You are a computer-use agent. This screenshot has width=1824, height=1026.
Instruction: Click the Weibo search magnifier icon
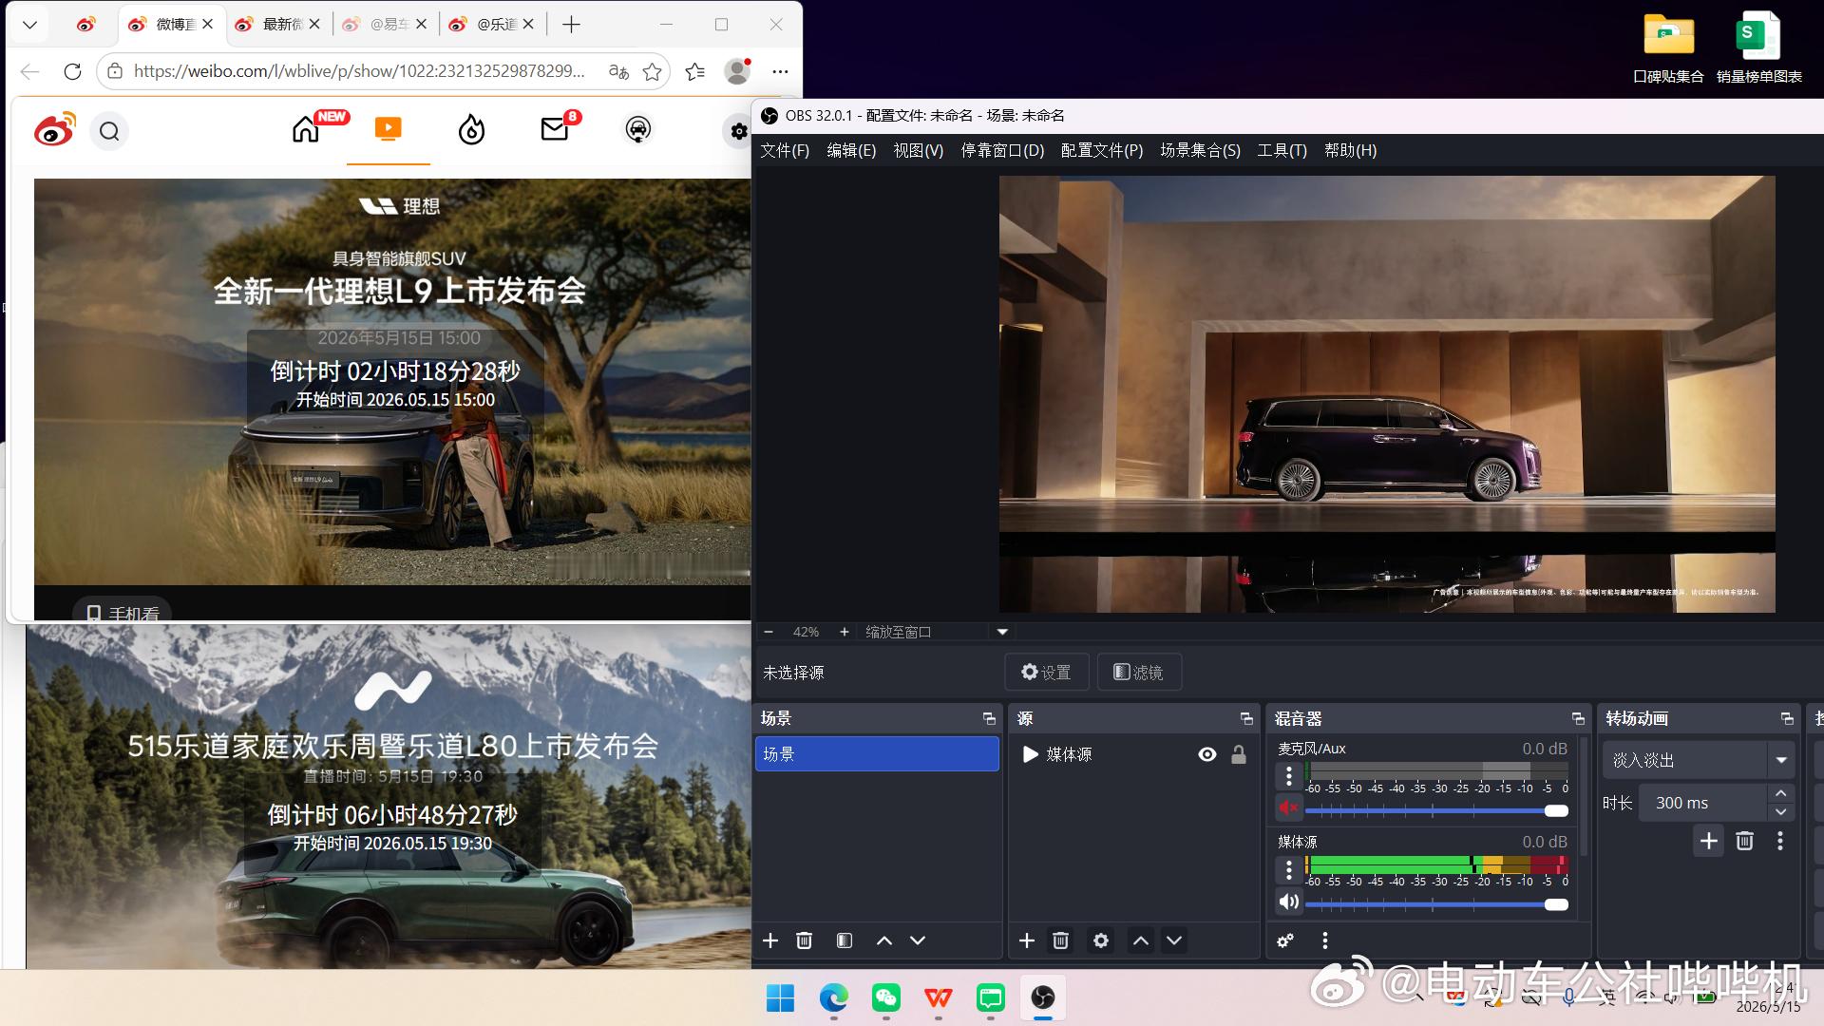[109, 131]
